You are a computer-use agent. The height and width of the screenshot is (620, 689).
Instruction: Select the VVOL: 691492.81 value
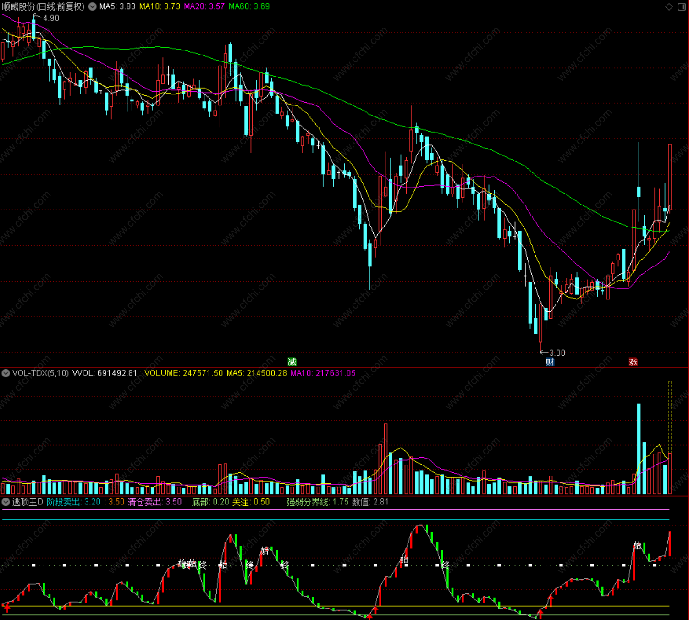pos(105,373)
